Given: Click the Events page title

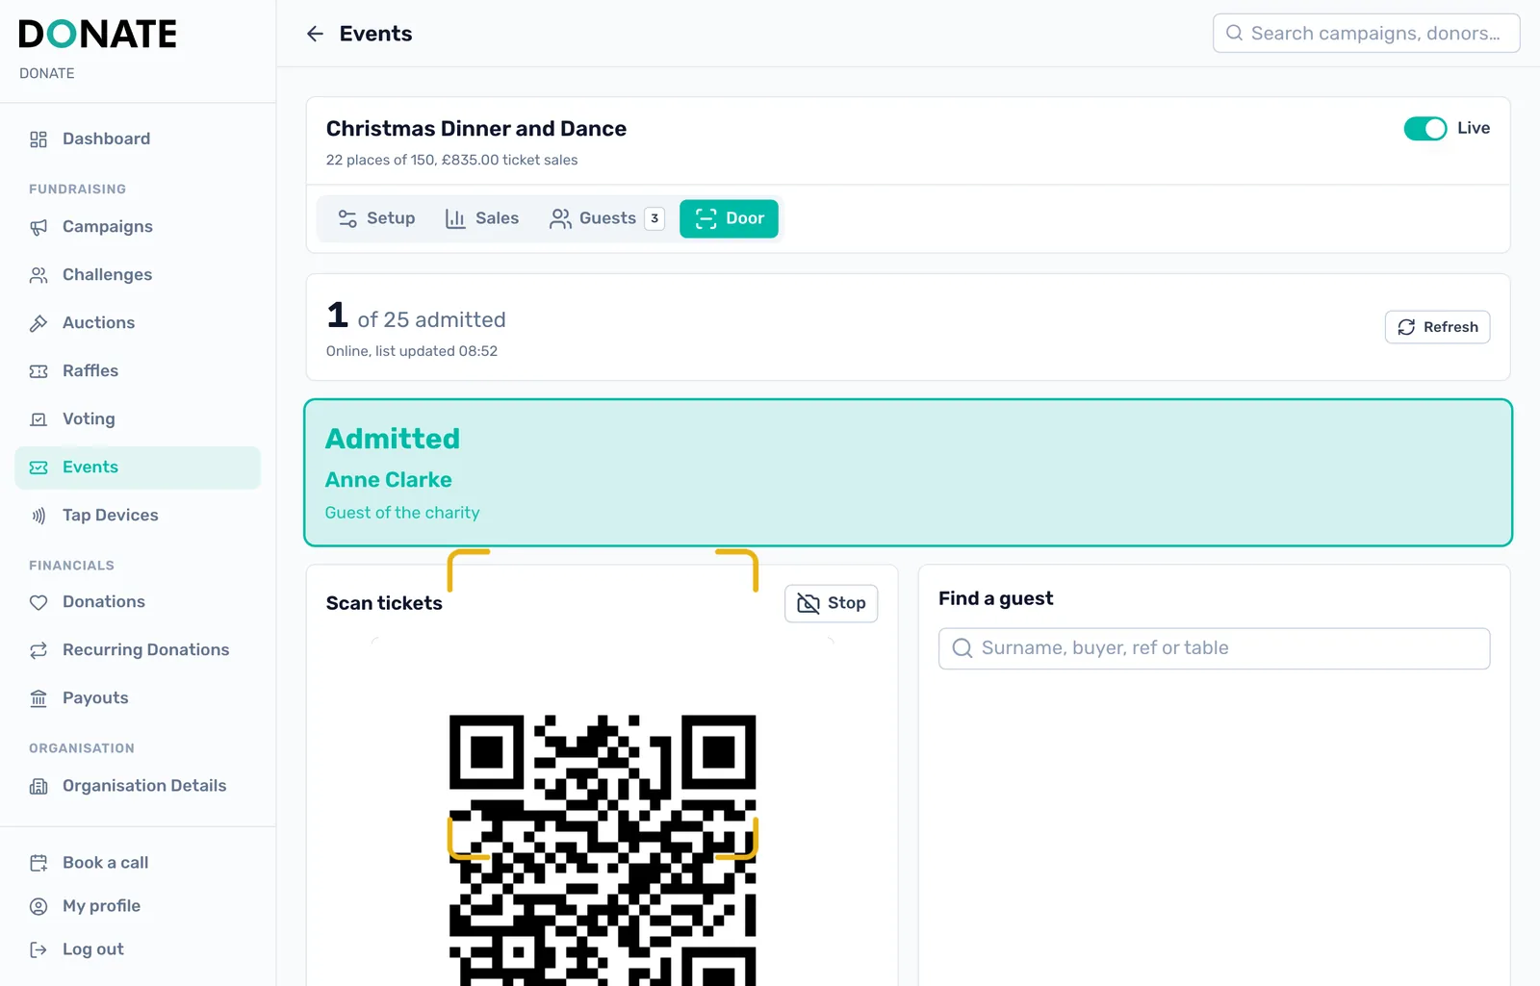Looking at the screenshot, I should click(x=375, y=34).
